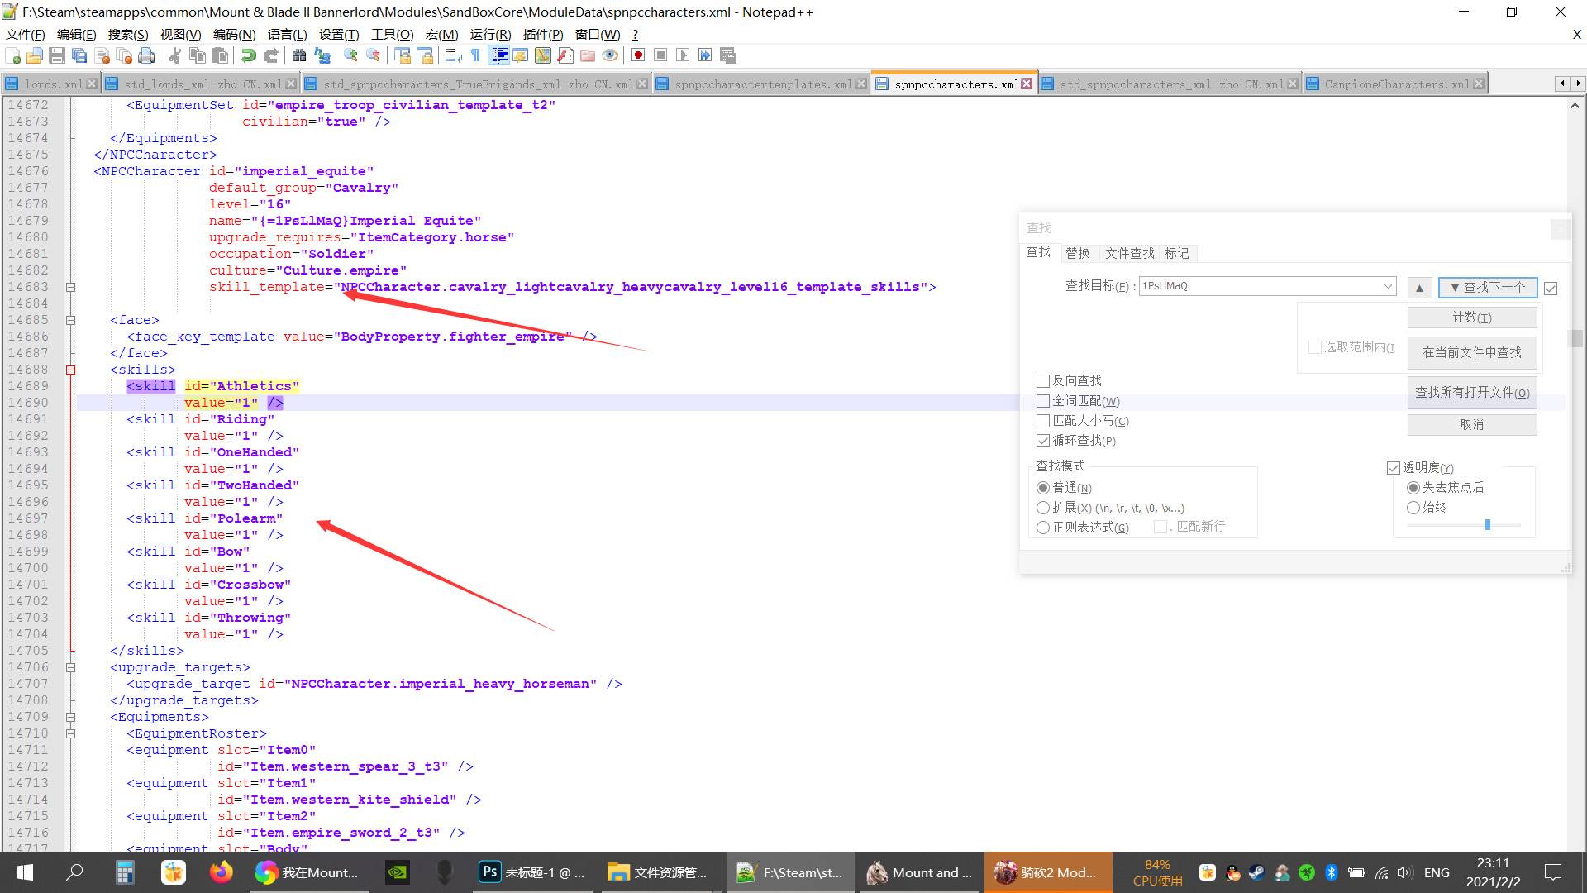Collapse Equipments fold at line 14709
1587x893 pixels.
(71, 717)
